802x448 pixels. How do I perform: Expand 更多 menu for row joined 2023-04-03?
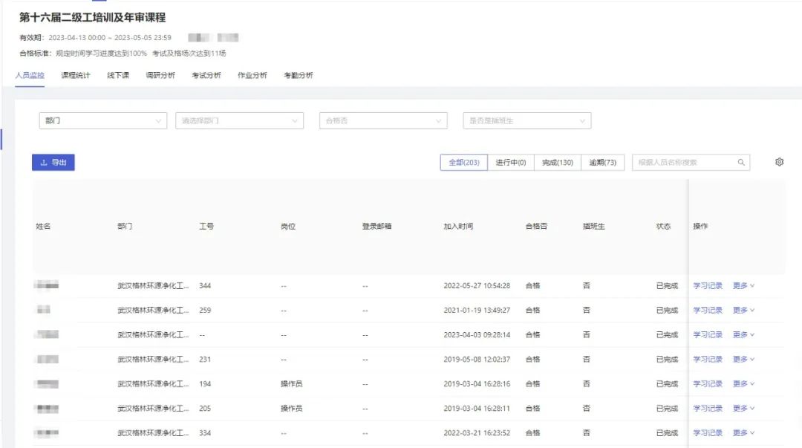(743, 335)
